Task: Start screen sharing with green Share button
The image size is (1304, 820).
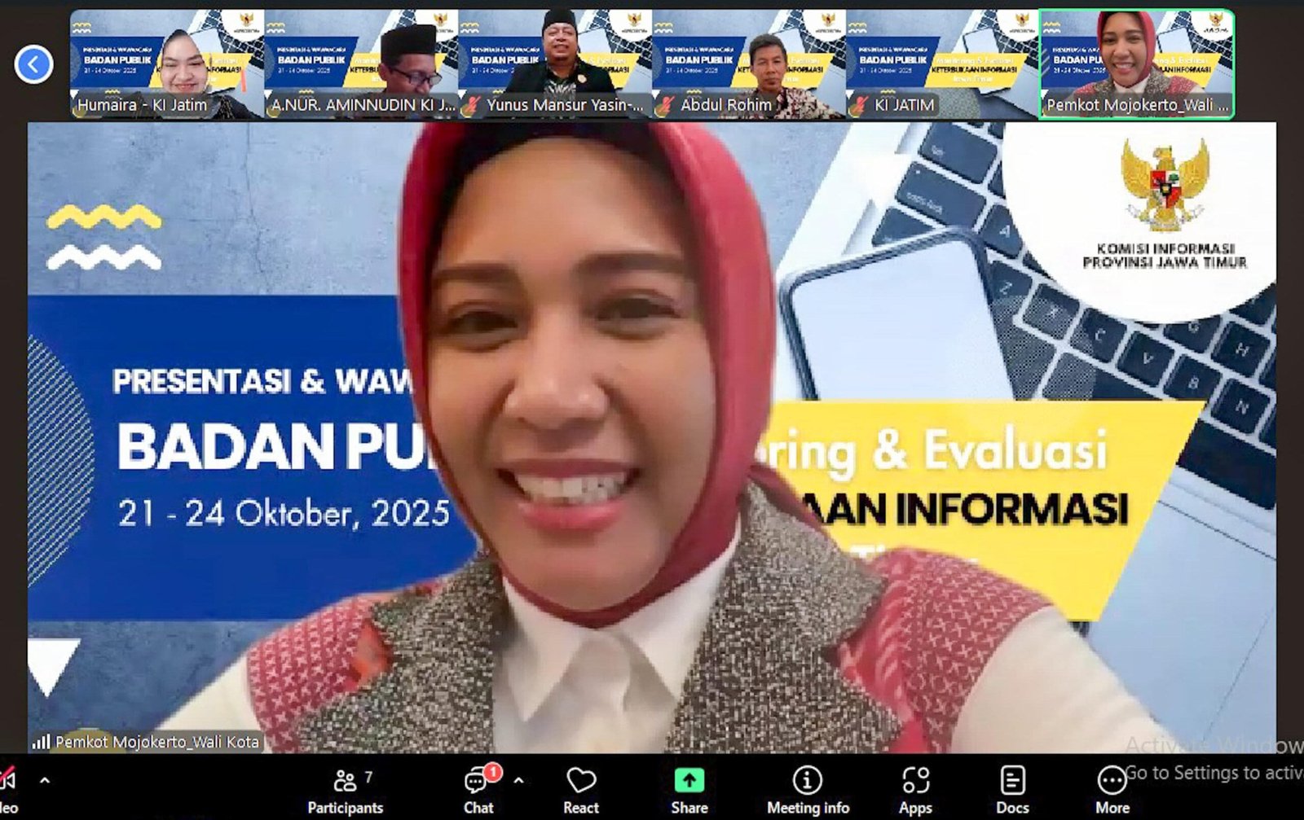Action: 689,790
